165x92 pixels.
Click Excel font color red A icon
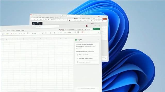[11, 33]
